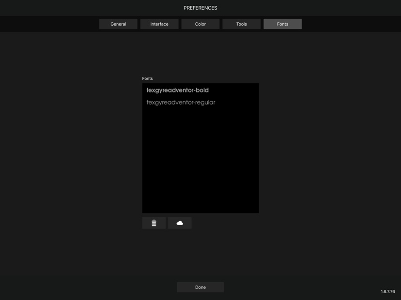Import fonts using the cloud icon
Viewport: 401px width, 300px height.
point(180,223)
